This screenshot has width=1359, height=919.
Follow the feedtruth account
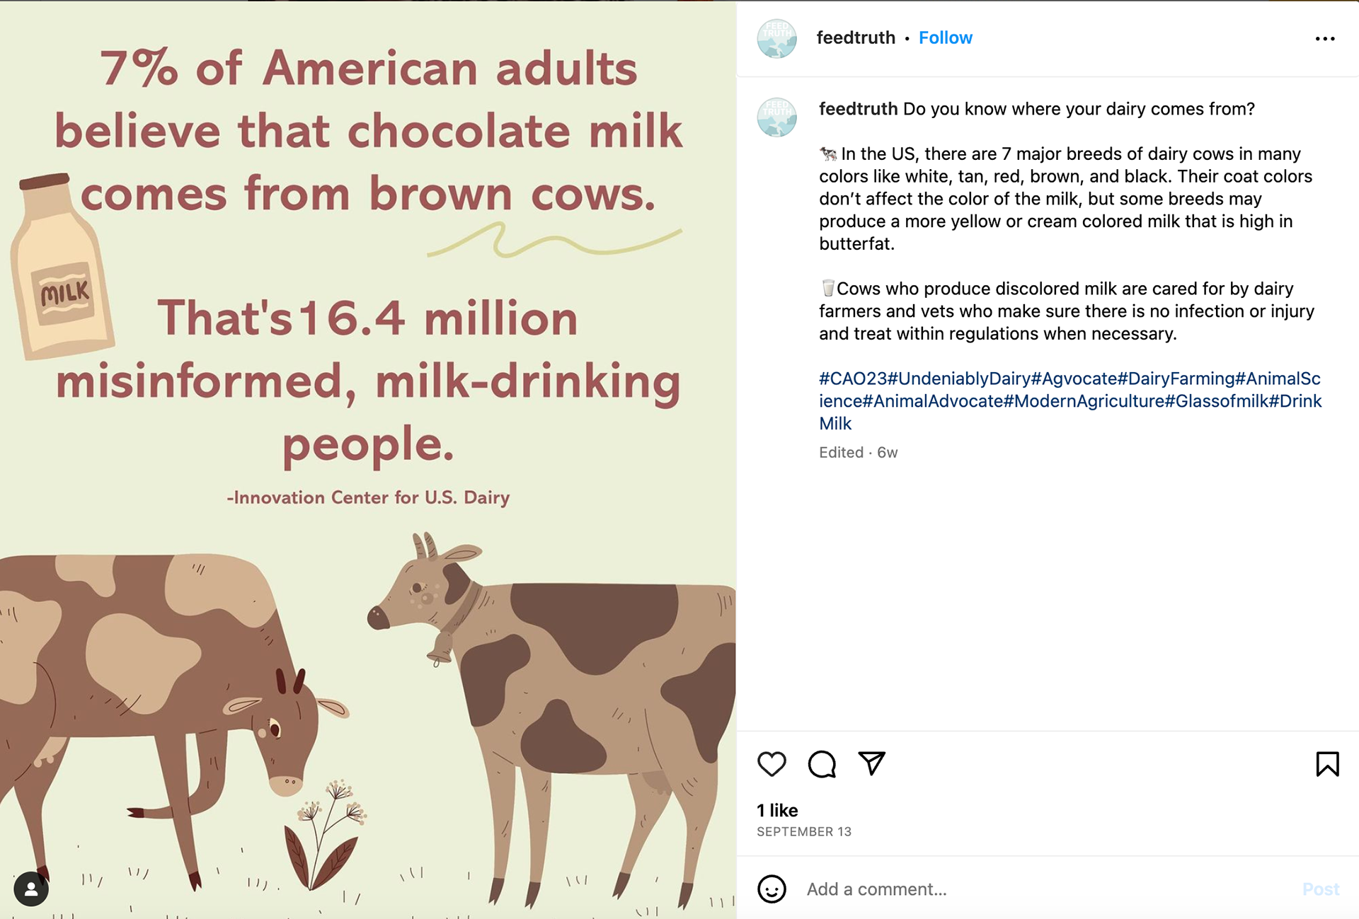[945, 37]
